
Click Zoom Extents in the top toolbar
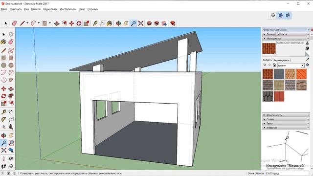tap(141, 23)
